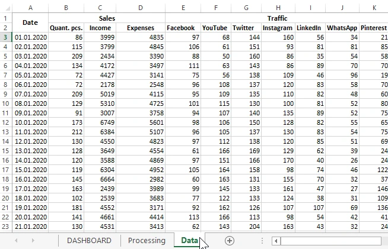Click the Instagram header cell
The width and height of the screenshot is (388, 249).
tap(278, 28)
